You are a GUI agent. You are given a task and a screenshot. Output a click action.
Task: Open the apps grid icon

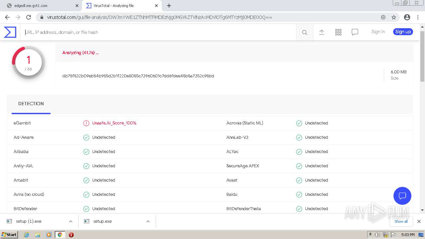click(338, 32)
